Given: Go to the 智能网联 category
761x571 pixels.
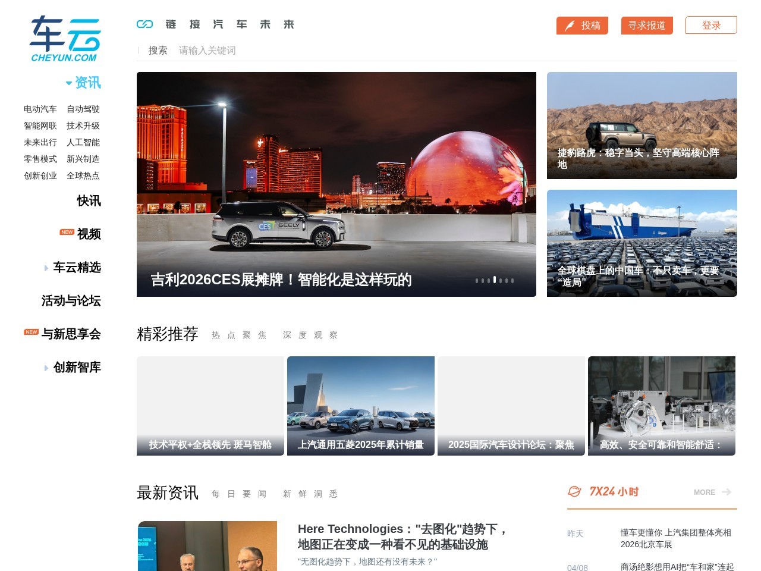Looking at the screenshot, I should [40, 126].
